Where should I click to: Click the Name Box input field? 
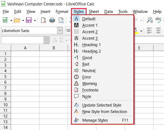[22, 40]
